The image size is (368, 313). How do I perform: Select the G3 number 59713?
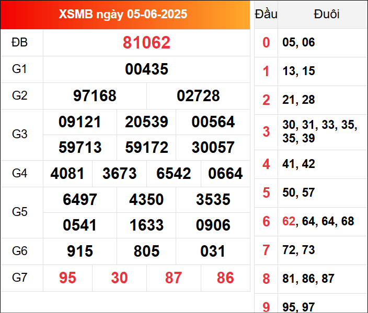pyautogui.click(x=80, y=147)
